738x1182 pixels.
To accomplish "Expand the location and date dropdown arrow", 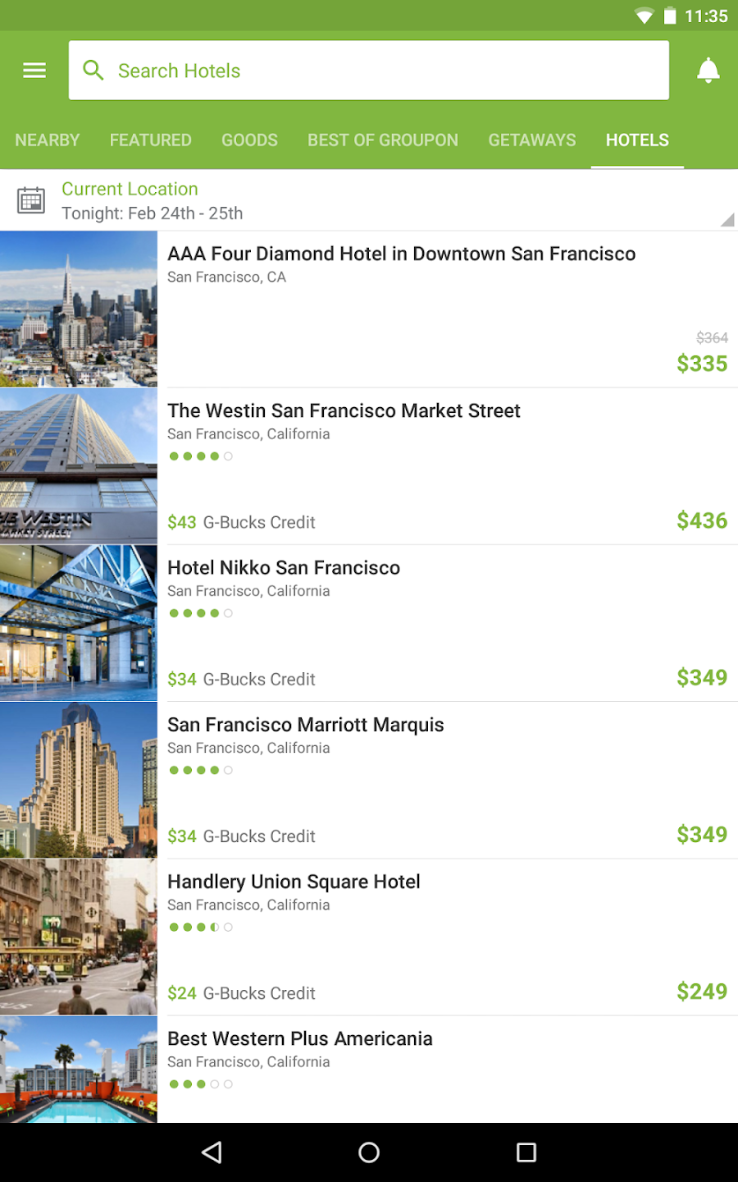I will pos(727,219).
